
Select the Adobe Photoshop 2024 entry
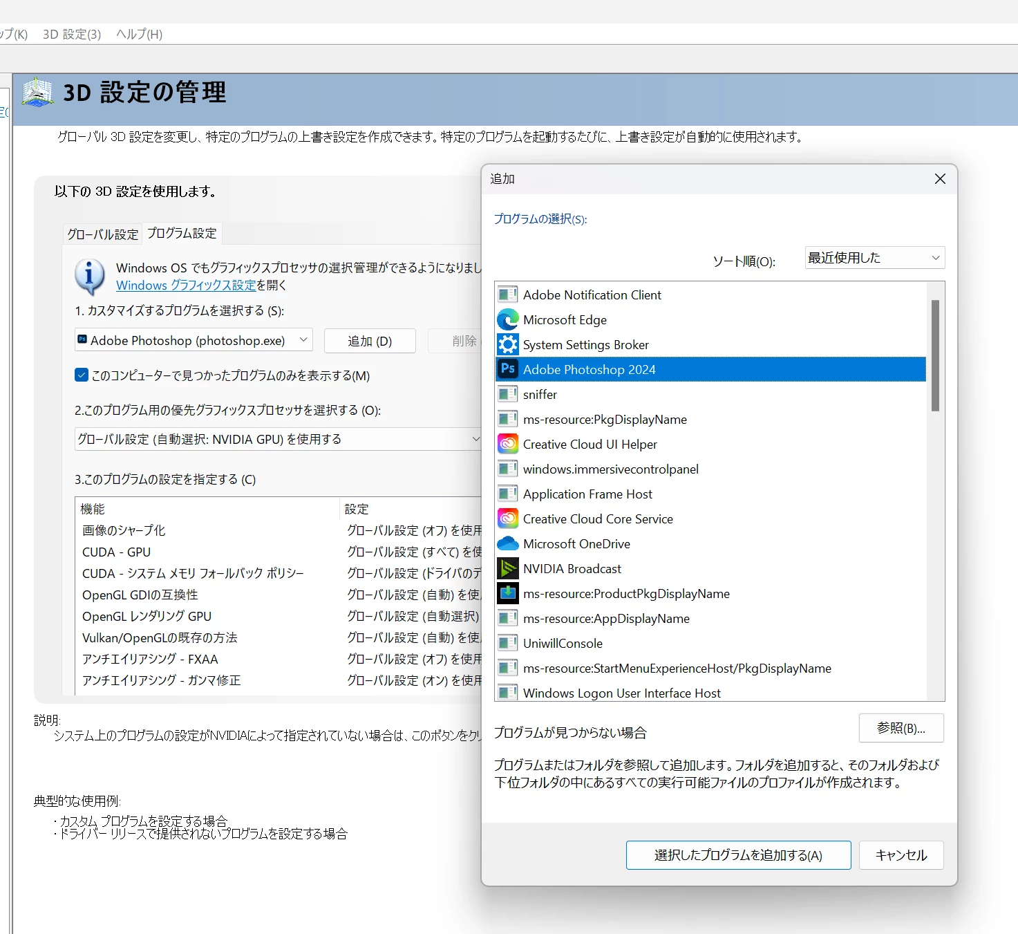pyautogui.click(x=710, y=369)
